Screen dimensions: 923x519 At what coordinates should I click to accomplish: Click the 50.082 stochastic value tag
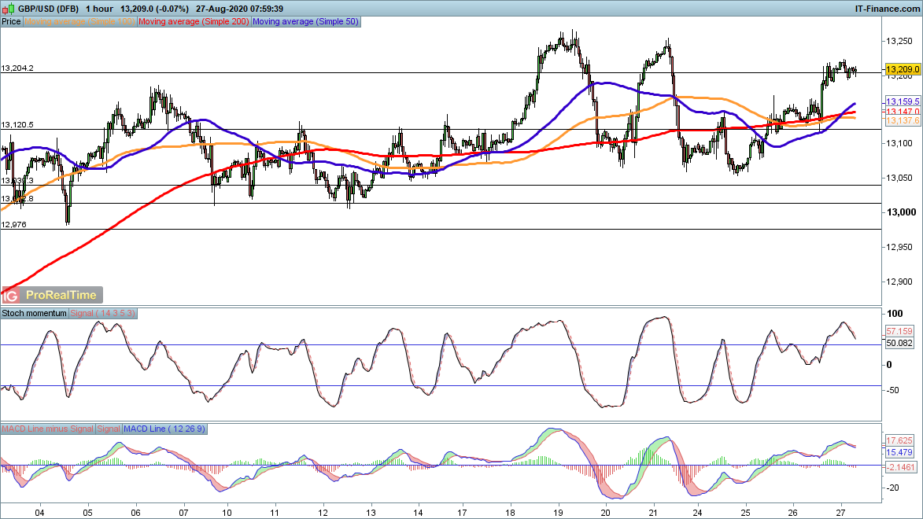[899, 343]
